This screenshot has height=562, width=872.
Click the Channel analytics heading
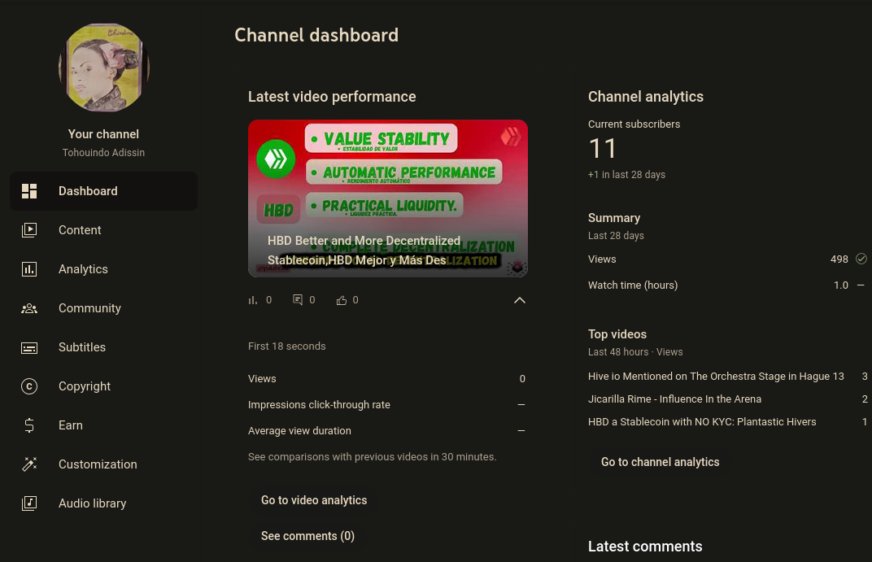click(646, 97)
